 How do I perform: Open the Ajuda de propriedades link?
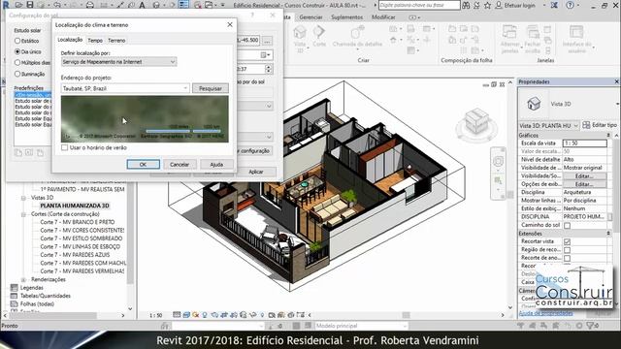(x=545, y=313)
